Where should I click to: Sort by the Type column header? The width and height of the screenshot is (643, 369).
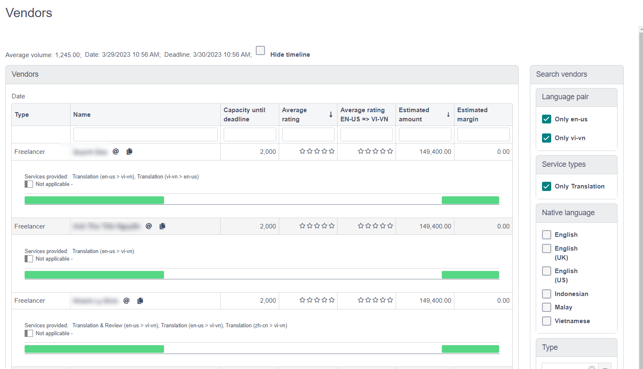pyautogui.click(x=41, y=115)
